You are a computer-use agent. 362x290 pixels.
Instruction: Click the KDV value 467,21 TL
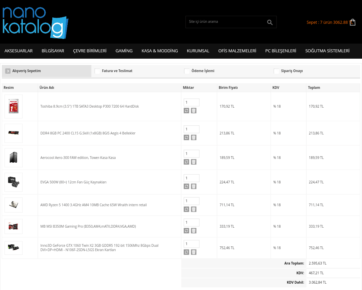tap(316, 273)
